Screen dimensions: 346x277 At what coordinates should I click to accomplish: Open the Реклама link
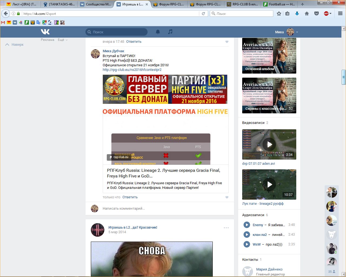pyautogui.click(x=48, y=40)
